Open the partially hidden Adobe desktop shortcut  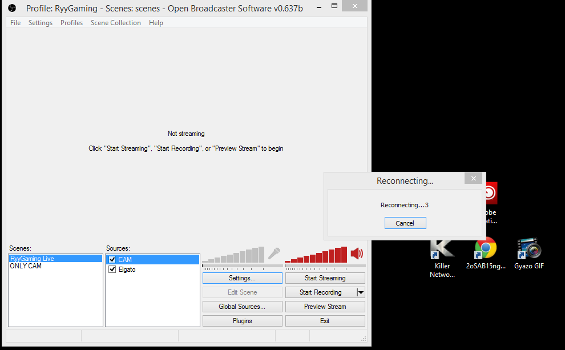click(490, 204)
